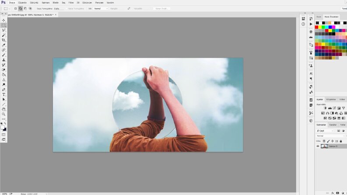Select the Magic Wand tool

point(4,35)
